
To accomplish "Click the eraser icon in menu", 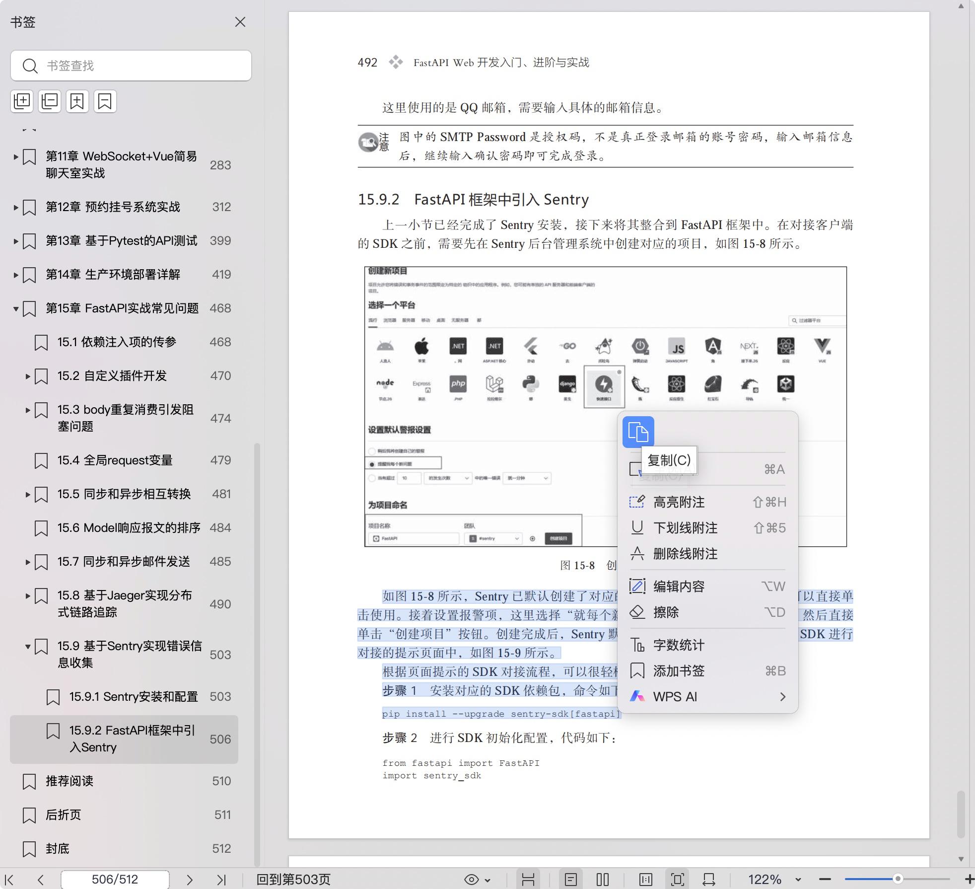I will point(637,612).
